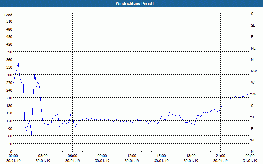Click the 15:00 time label
Viewport: 263px width, 164px height.
(161, 156)
